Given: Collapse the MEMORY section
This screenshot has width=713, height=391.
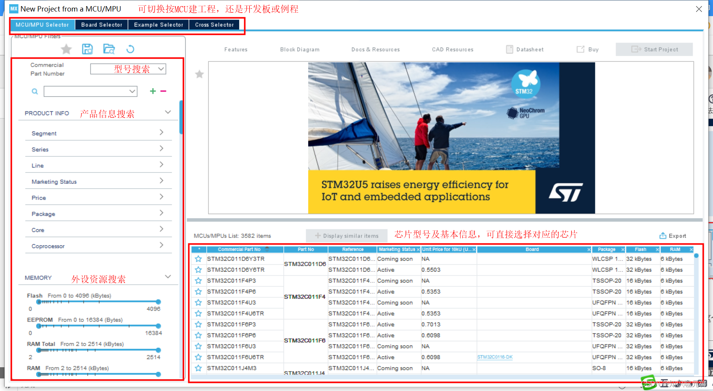Looking at the screenshot, I should tap(168, 276).
